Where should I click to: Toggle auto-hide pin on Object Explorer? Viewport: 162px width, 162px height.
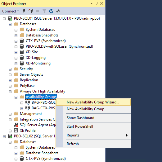97,3
